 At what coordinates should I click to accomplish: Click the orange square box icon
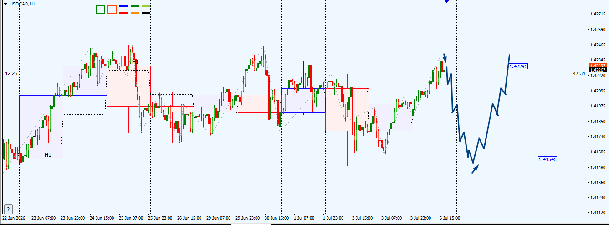pos(112,10)
